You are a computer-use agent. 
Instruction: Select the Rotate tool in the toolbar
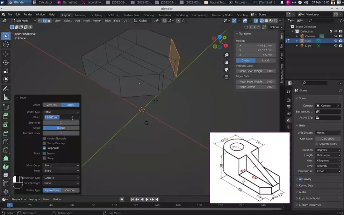(6, 62)
